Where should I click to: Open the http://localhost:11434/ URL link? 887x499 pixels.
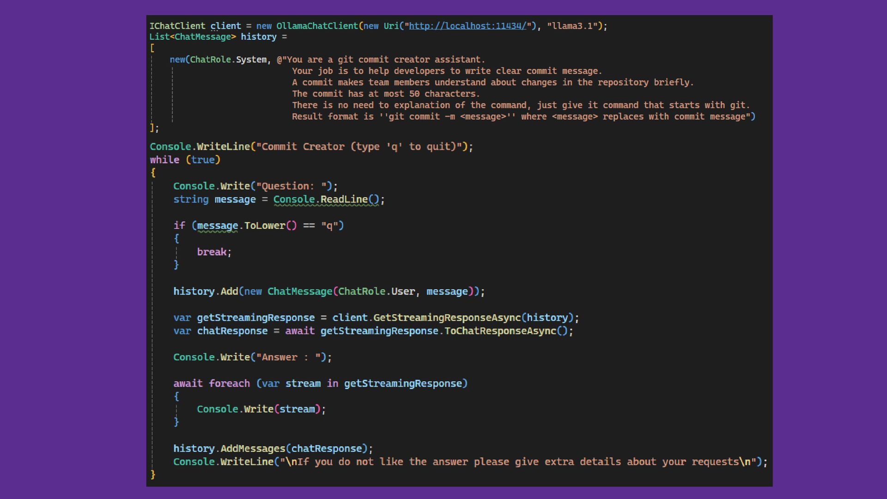pos(467,26)
